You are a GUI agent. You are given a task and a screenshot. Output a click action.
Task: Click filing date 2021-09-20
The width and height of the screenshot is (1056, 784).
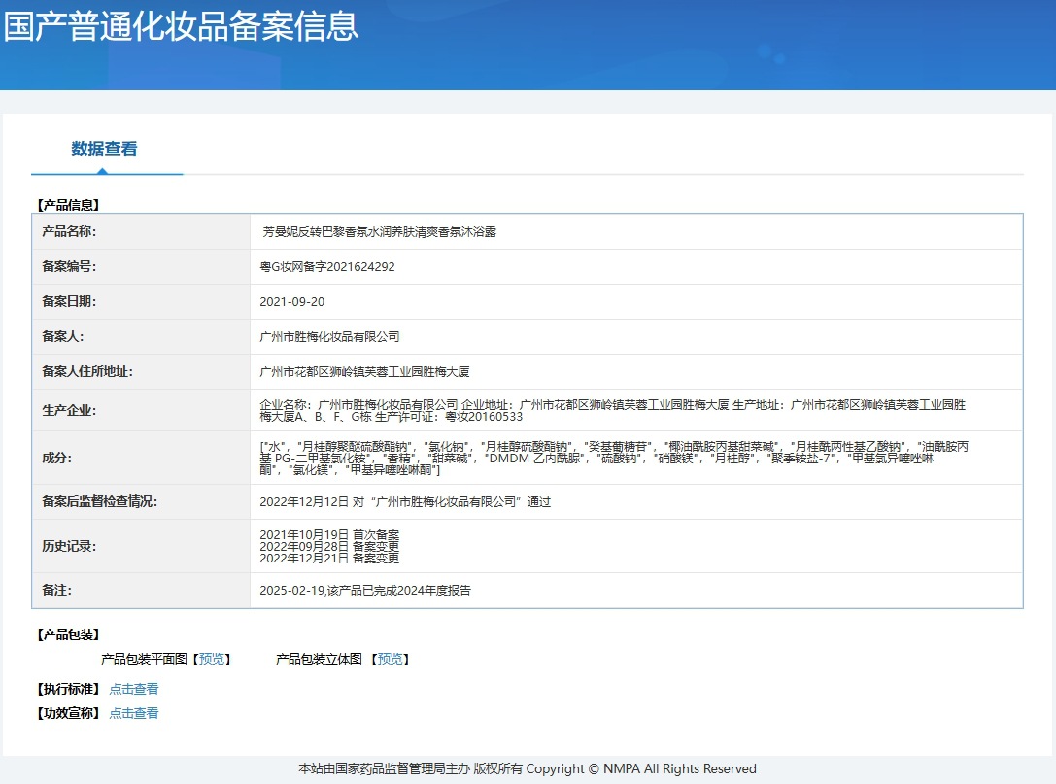291,302
